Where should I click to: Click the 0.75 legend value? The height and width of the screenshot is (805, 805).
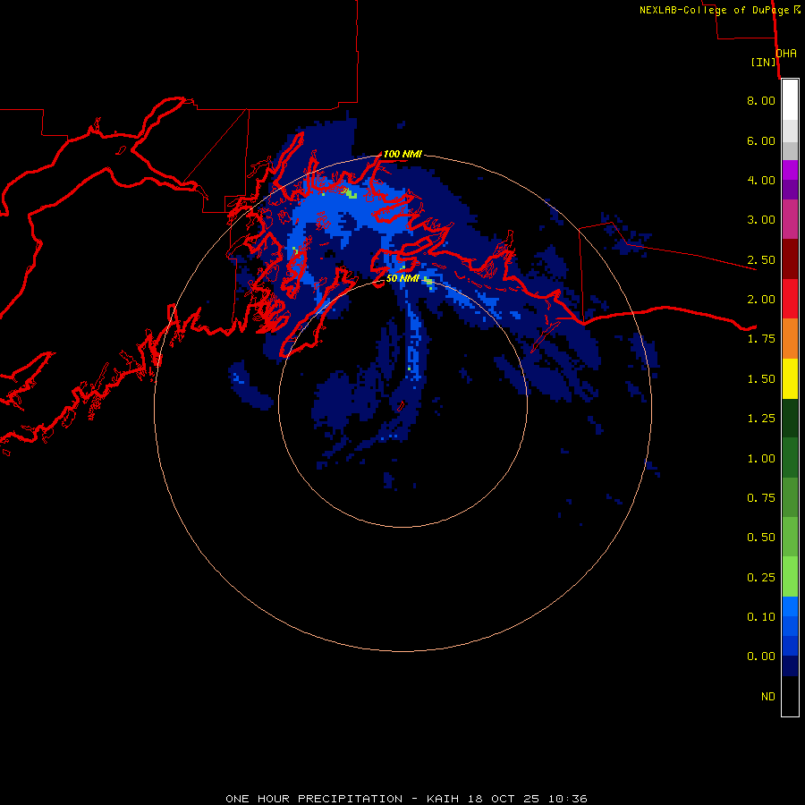[x=761, y=498]
